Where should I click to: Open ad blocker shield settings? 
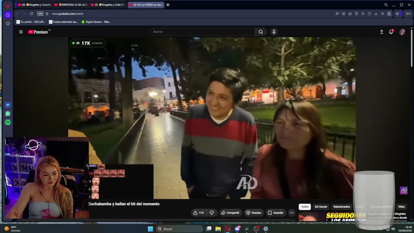[356, 14]
